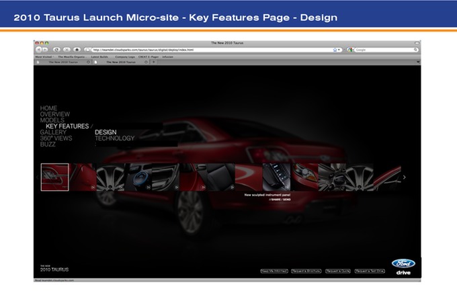Image resolution: width=457 pixels, height=295 pixels.
Task: Go to HOME in site navigation
Action: (x=48, y=108)
